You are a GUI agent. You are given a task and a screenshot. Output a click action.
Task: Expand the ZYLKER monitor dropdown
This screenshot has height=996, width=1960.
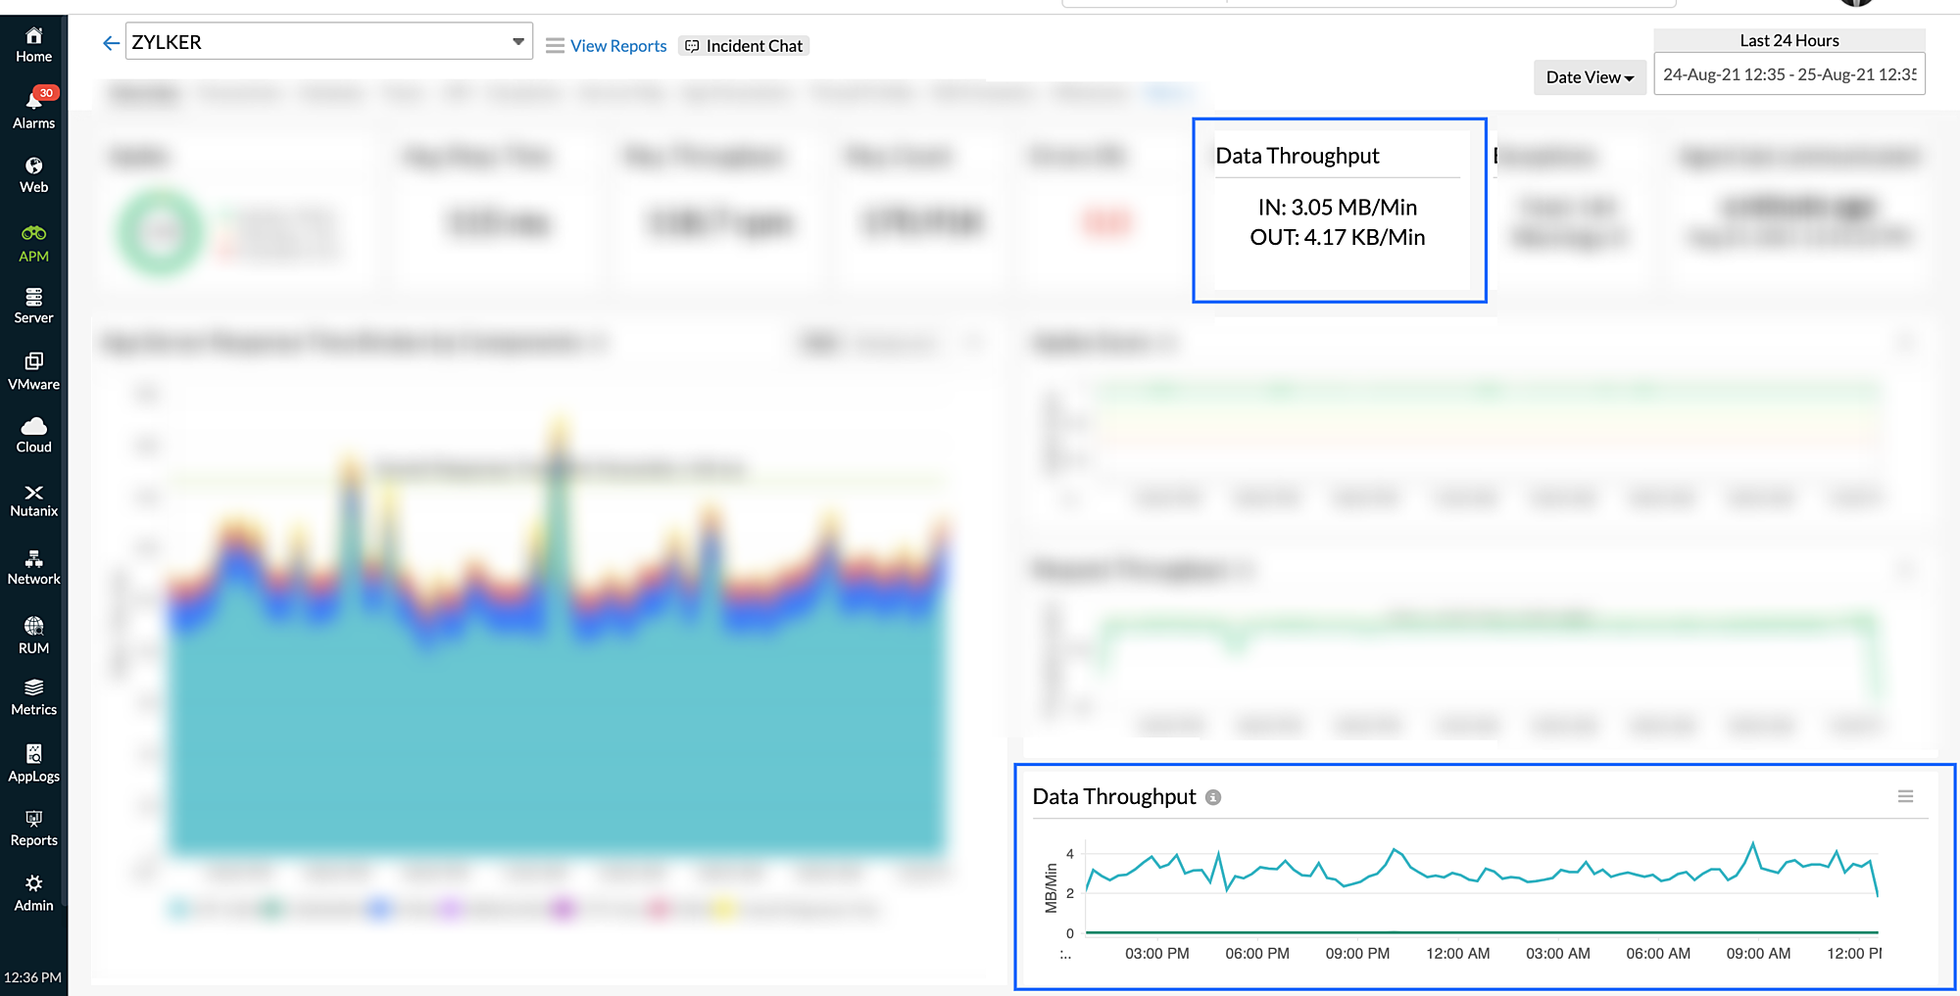[517, 42]
